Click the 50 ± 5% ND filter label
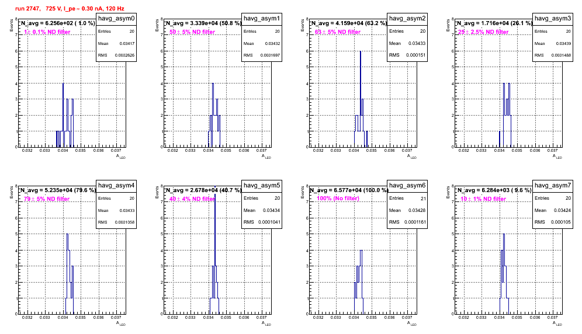Image resolution: width=582 pixels, height=334 pixels. click(x=192, y=32)
